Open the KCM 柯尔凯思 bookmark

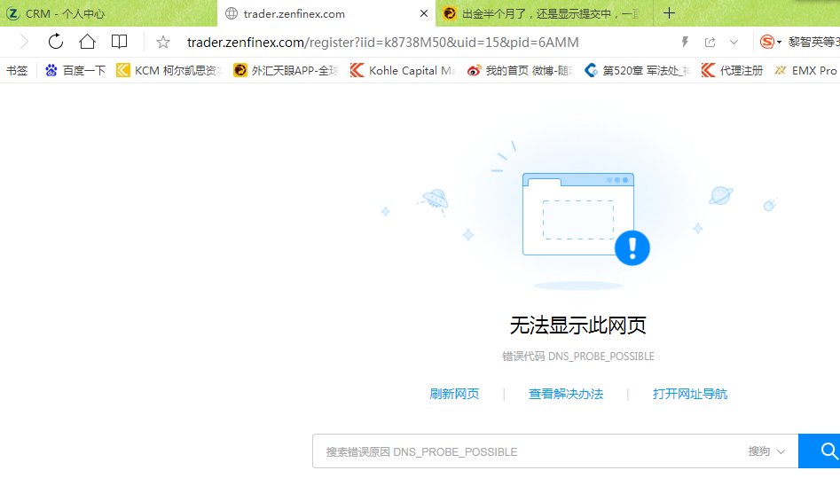coord(169,70)
